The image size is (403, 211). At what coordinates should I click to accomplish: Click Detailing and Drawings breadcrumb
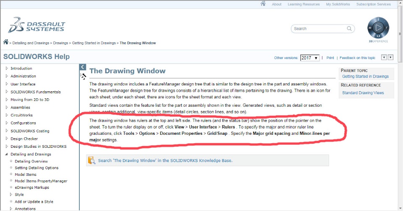click(x=31, y=43)
